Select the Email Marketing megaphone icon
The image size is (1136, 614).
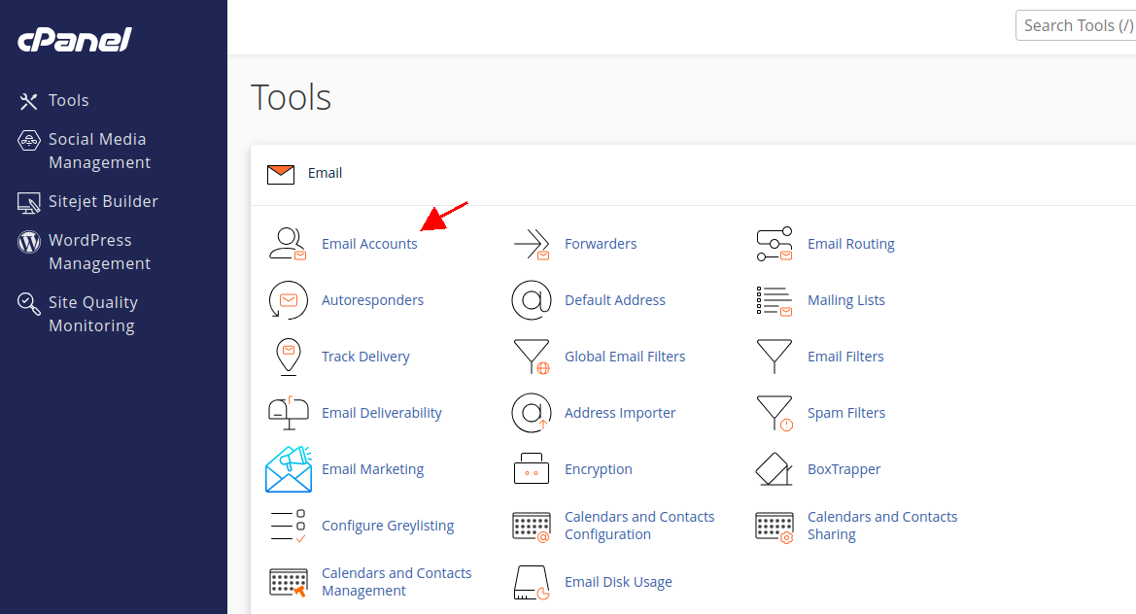point(289,469)
